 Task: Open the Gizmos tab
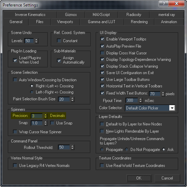coord(71,15)
